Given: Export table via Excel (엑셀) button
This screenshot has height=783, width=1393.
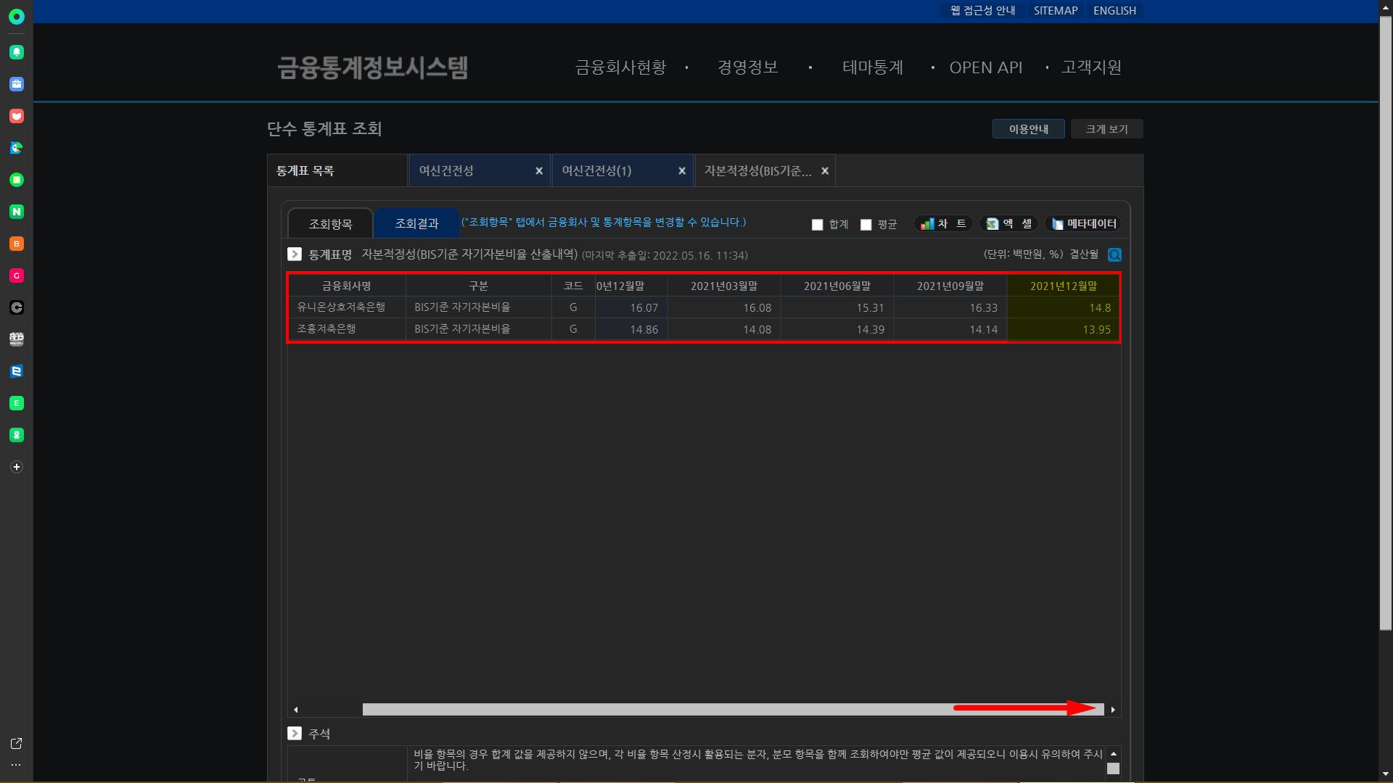Looking at the screenshot, I should (x=1008, y=224).
